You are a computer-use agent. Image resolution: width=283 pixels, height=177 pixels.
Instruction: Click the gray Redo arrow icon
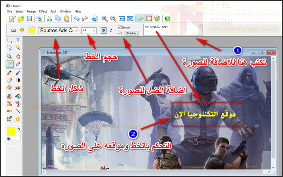point(85,19)
